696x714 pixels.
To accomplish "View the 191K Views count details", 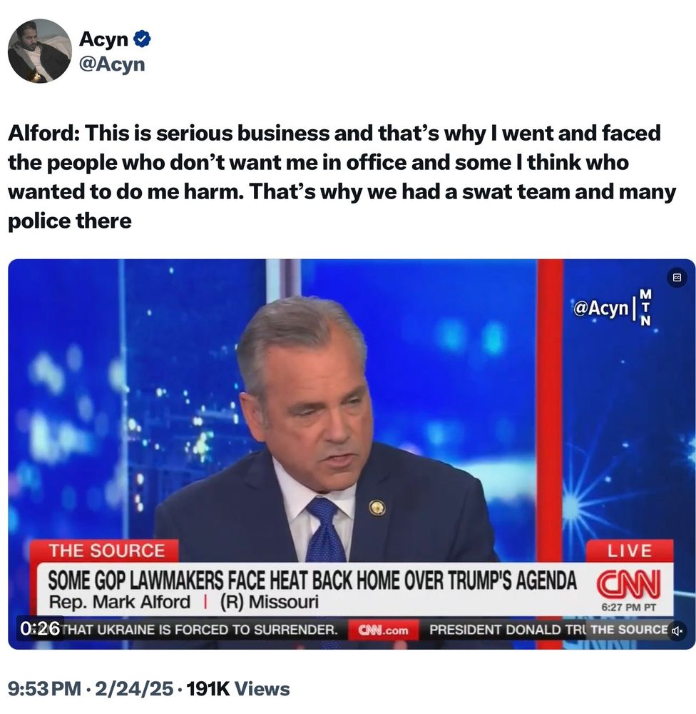I will point(238,689).
